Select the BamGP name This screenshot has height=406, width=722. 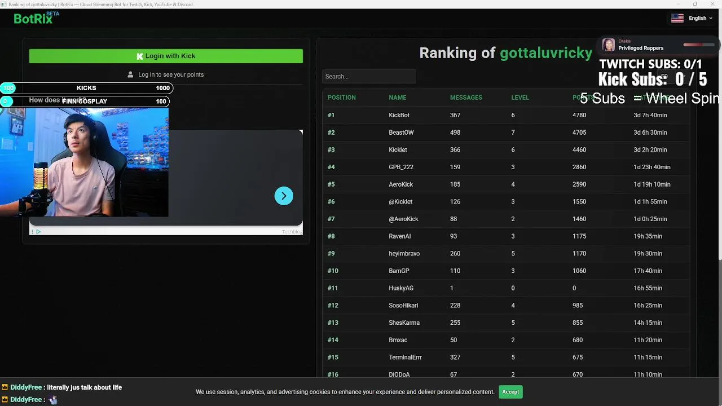(x=399, y=271)
